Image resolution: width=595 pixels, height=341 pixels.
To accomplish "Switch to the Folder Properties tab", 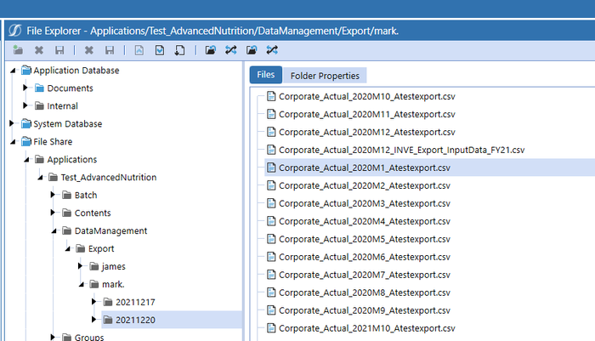I will pyautogui.click(x=326, y=76).
